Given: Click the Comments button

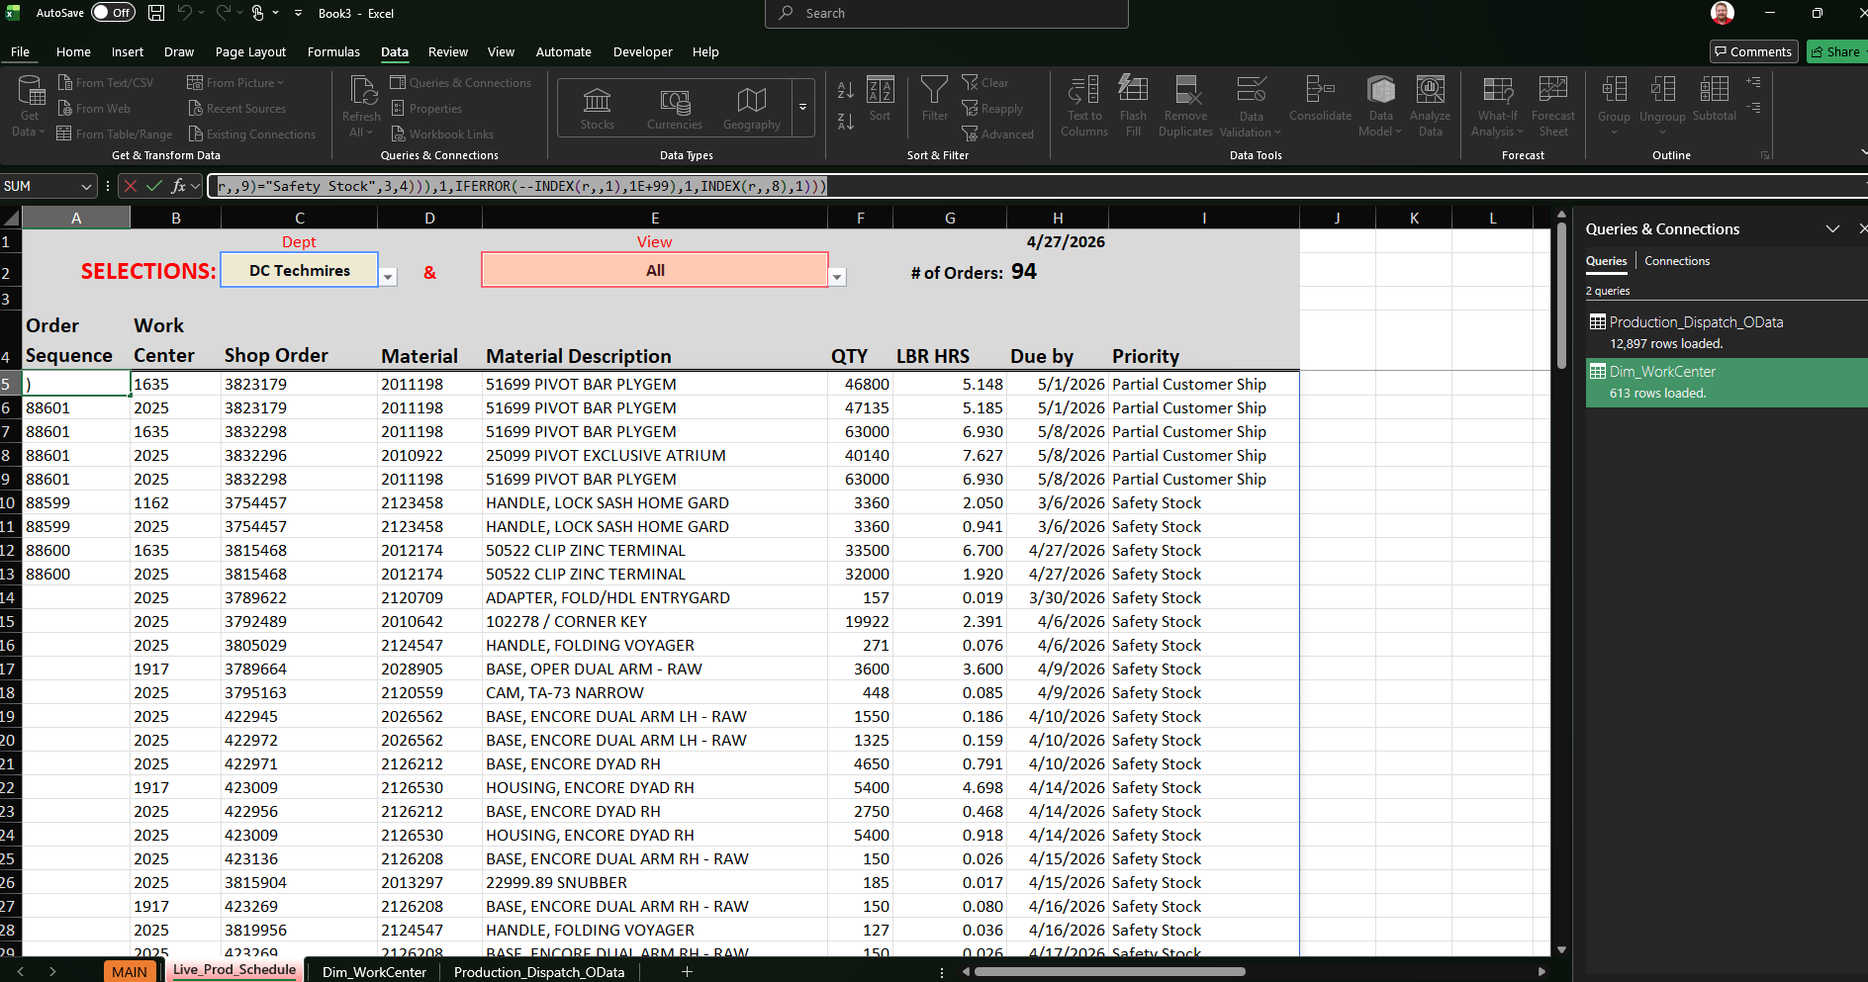Looking at the screenshot, I should (1753, 51).
